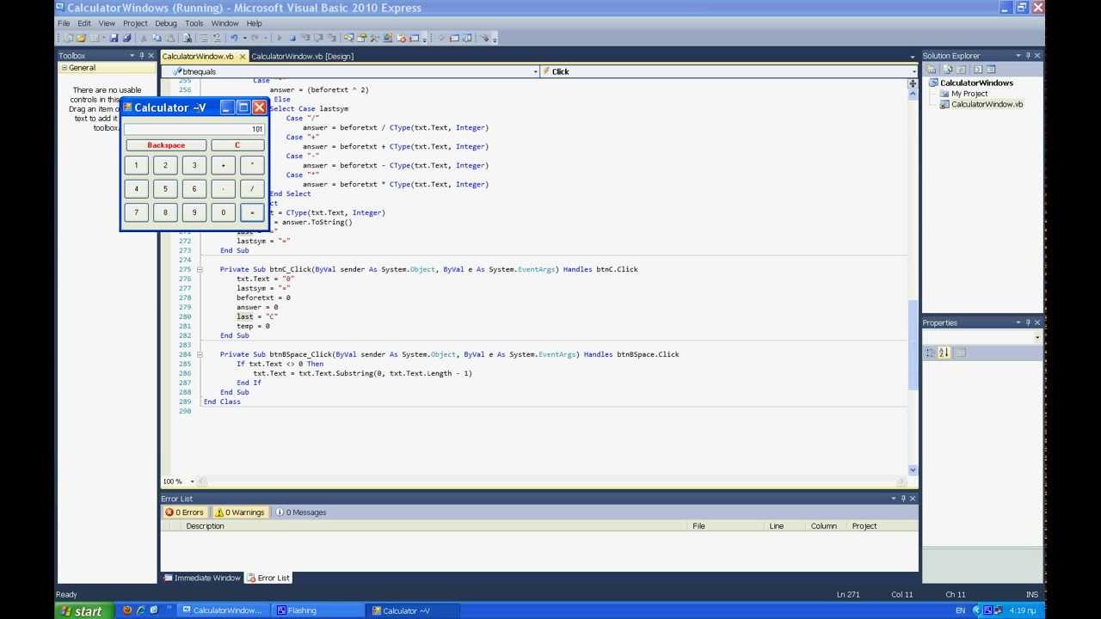Switch to the Immediate Window tab
Image resolution: width=1101 pixels, height=619 pixels.
[202, 578]
